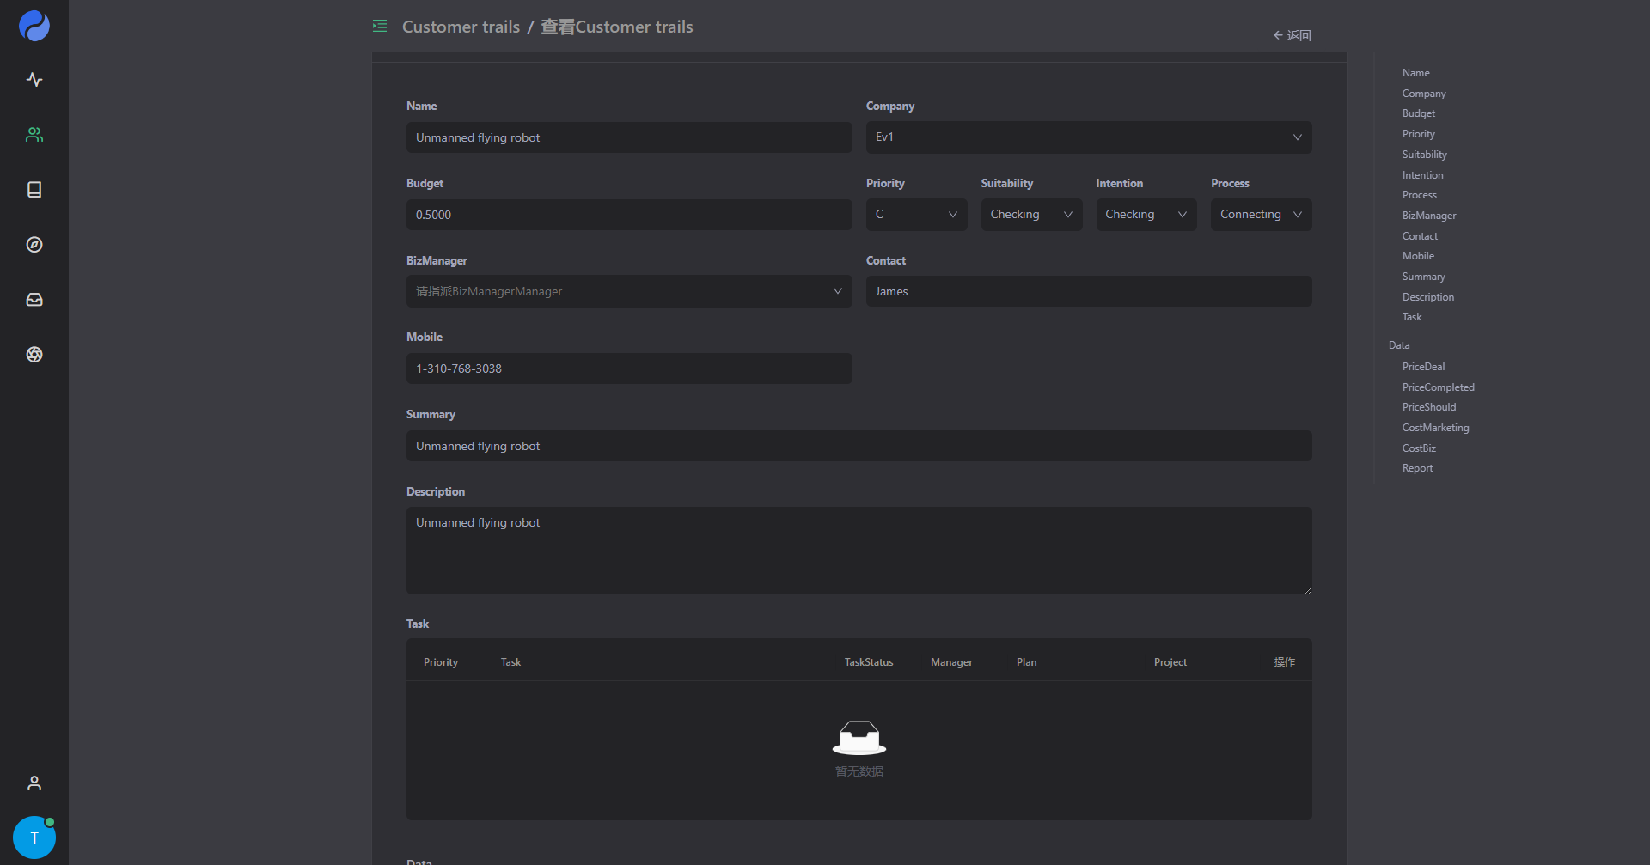The width and height of the screenshot is (1650, 865).
Task: Click the aperture icon in sidebar
Action: point(34,355)
